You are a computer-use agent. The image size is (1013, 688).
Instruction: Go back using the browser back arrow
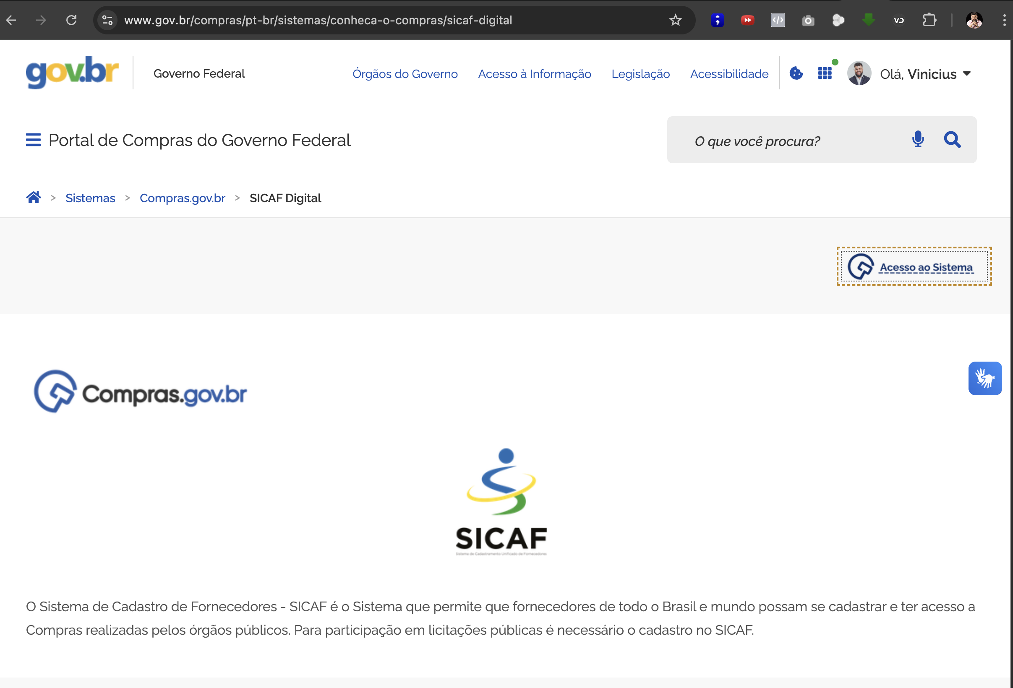11,20
